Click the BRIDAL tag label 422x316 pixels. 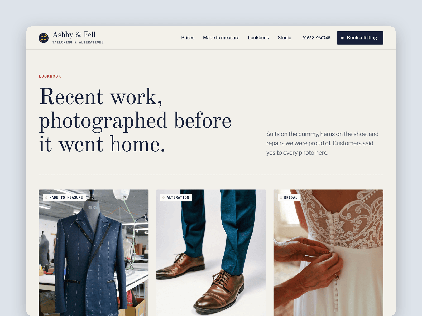point(289,197)
